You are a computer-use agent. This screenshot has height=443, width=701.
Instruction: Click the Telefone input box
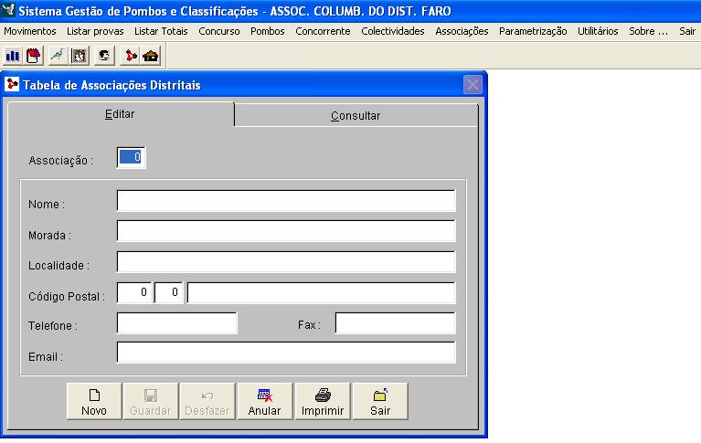point(176,323)
